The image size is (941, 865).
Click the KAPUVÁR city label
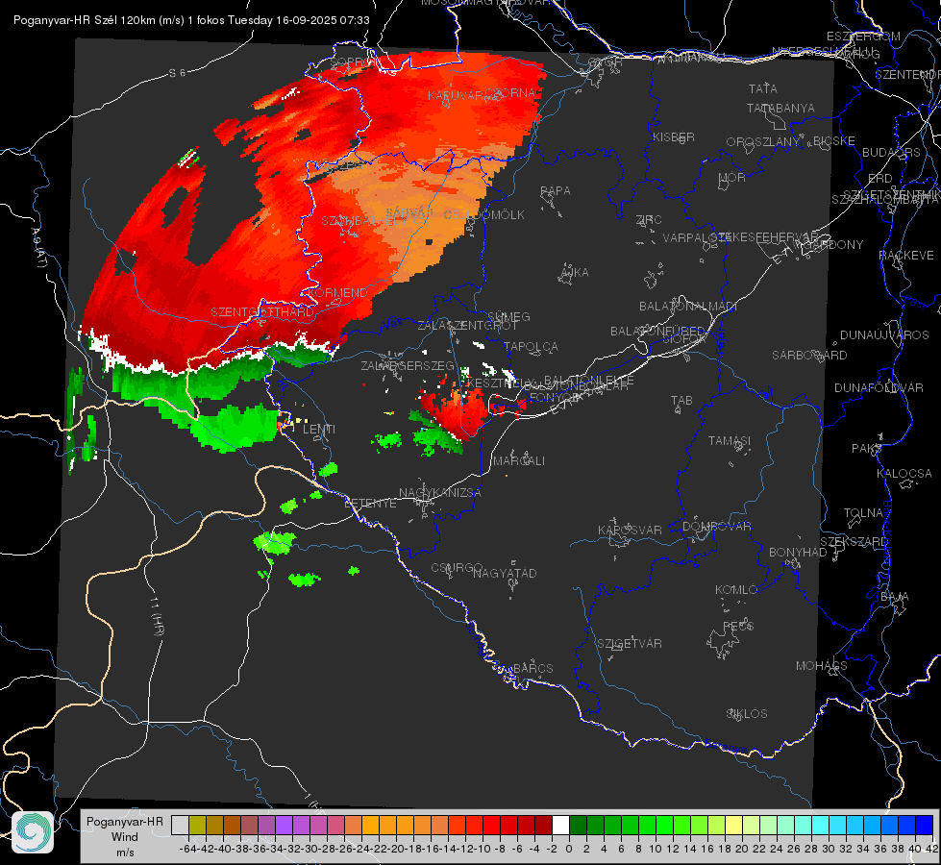click(456, 95)
